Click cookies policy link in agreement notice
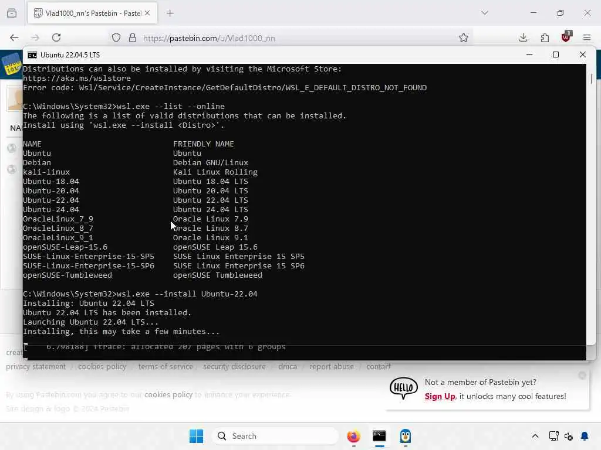The width and height of the screenshot is (601, 450). coord(168,394)
